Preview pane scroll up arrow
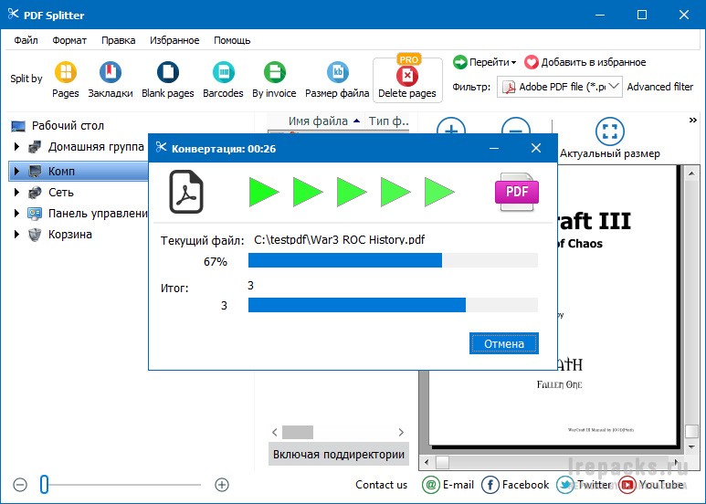706x504 pixels. (x=692, y=173)
